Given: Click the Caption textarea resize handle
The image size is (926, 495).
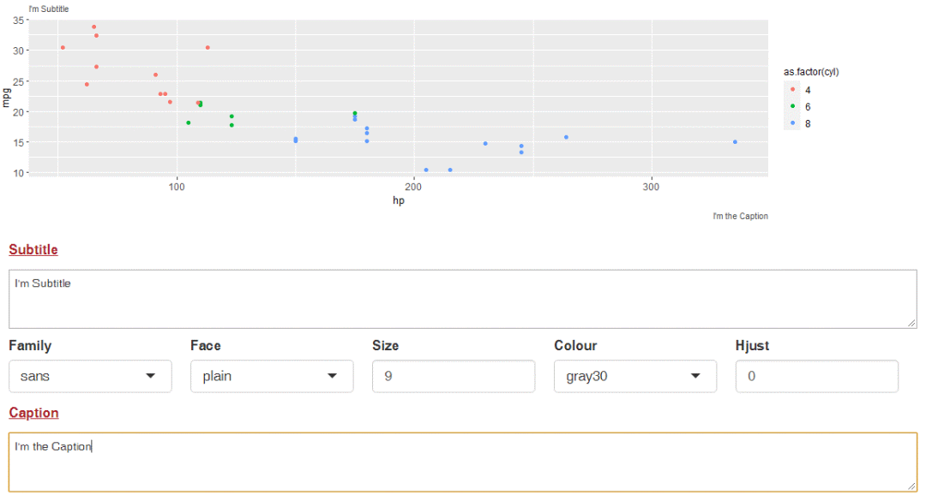Looking at the screenshot, I should pos(911,486).
